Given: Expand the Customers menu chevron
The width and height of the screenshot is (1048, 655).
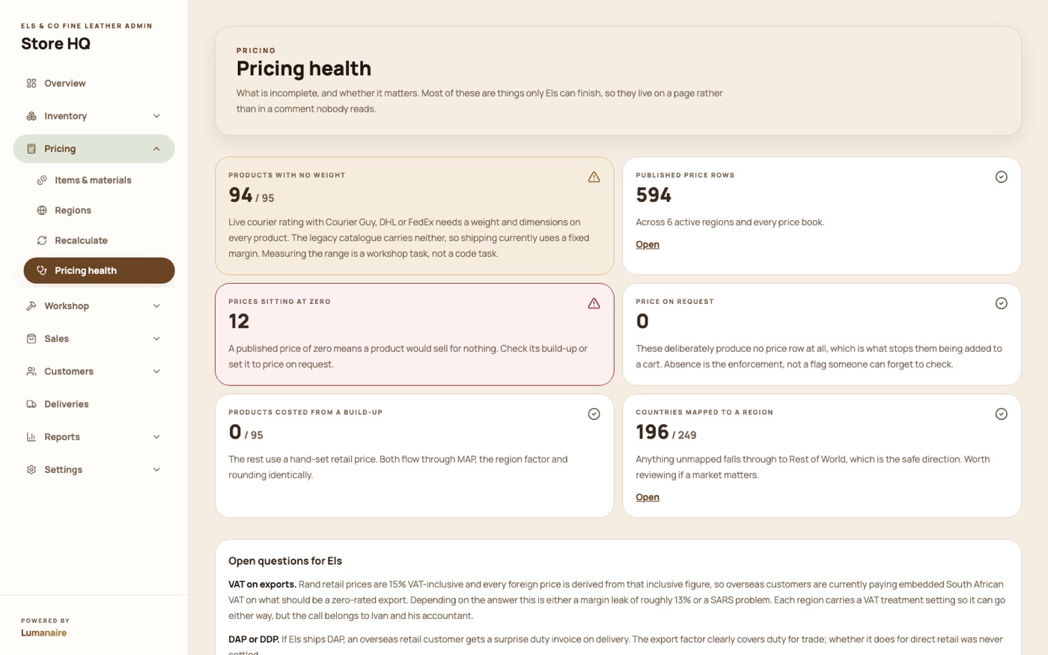Looking at the screenshot, I should pos(156,371).
